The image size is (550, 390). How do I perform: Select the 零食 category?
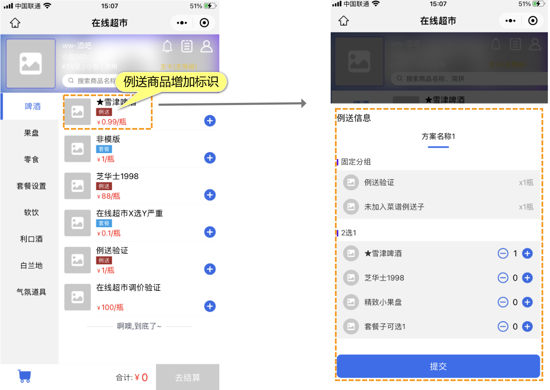pyautogui.click(x=31, y=159)
